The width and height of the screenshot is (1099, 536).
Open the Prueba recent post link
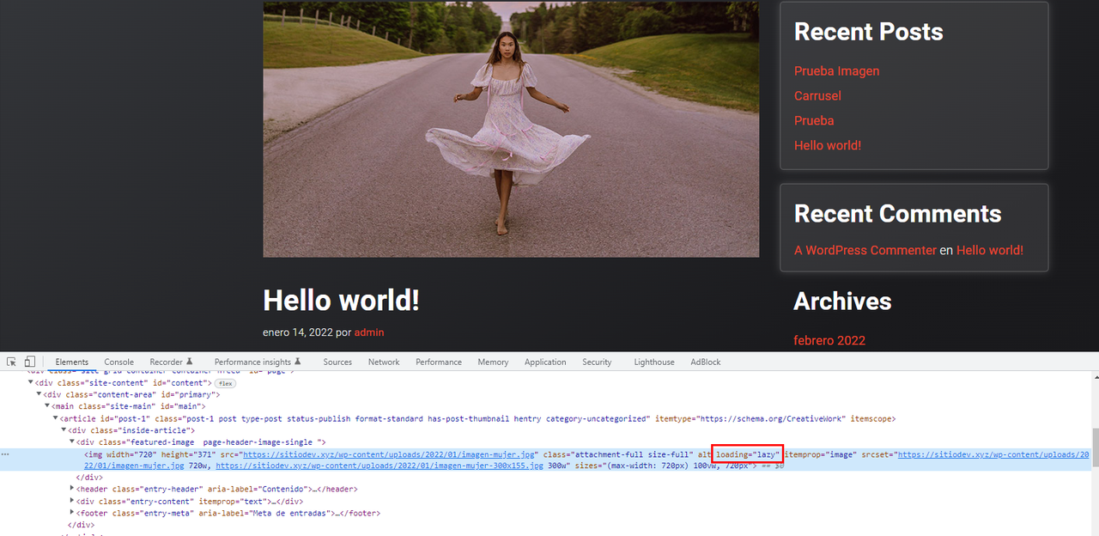814,121
